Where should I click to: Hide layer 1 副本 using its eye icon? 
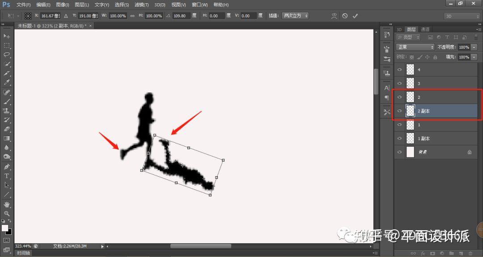point(399,138)
